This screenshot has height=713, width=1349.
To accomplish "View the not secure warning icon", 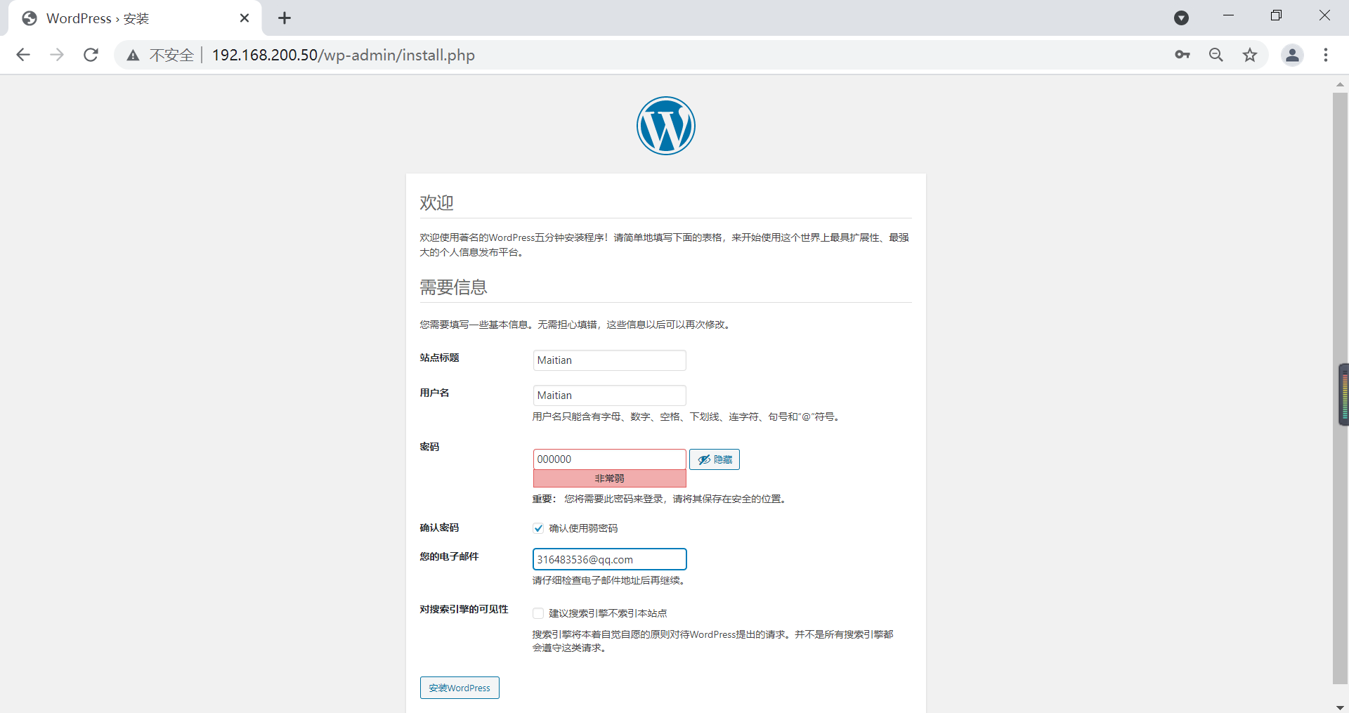I will [x=133, y=55].
